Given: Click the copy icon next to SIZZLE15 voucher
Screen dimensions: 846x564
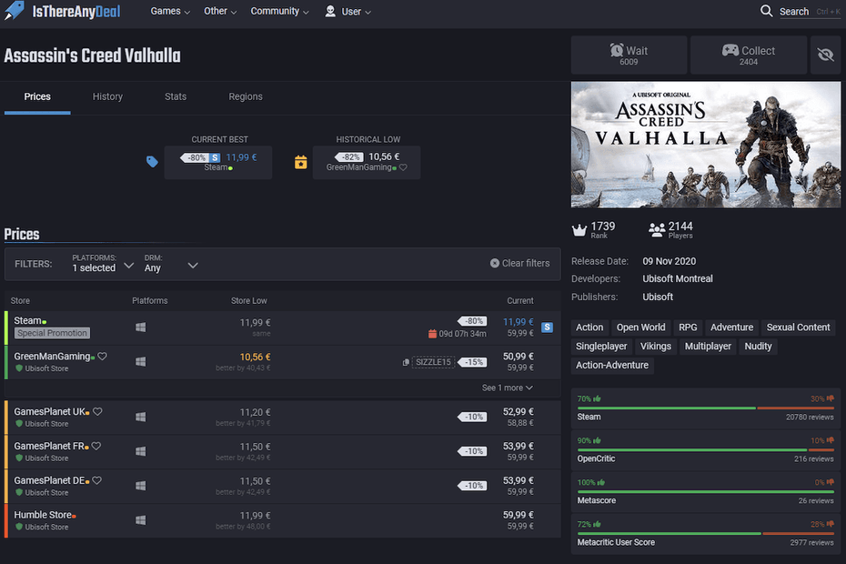Looking at the screenshot, I should coord(406,362).
